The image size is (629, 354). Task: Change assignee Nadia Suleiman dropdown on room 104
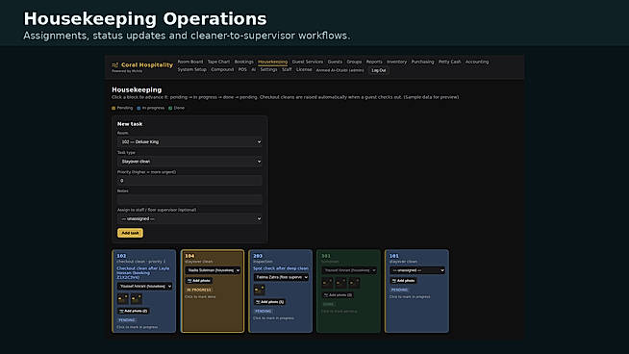click(x=213, y=270)
